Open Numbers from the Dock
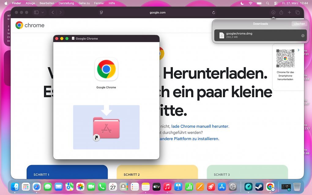Image resolution: width=312 pixels, height=195 pixels. (189, 187)
